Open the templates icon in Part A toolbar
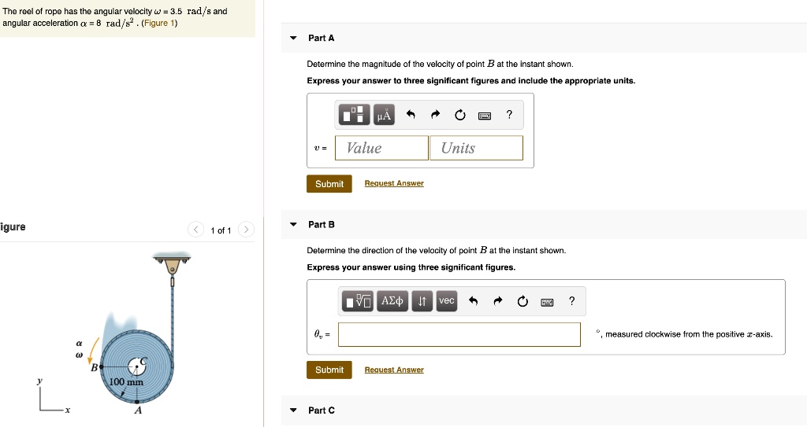This screenshot has height=427, width=807. [355, 116]
